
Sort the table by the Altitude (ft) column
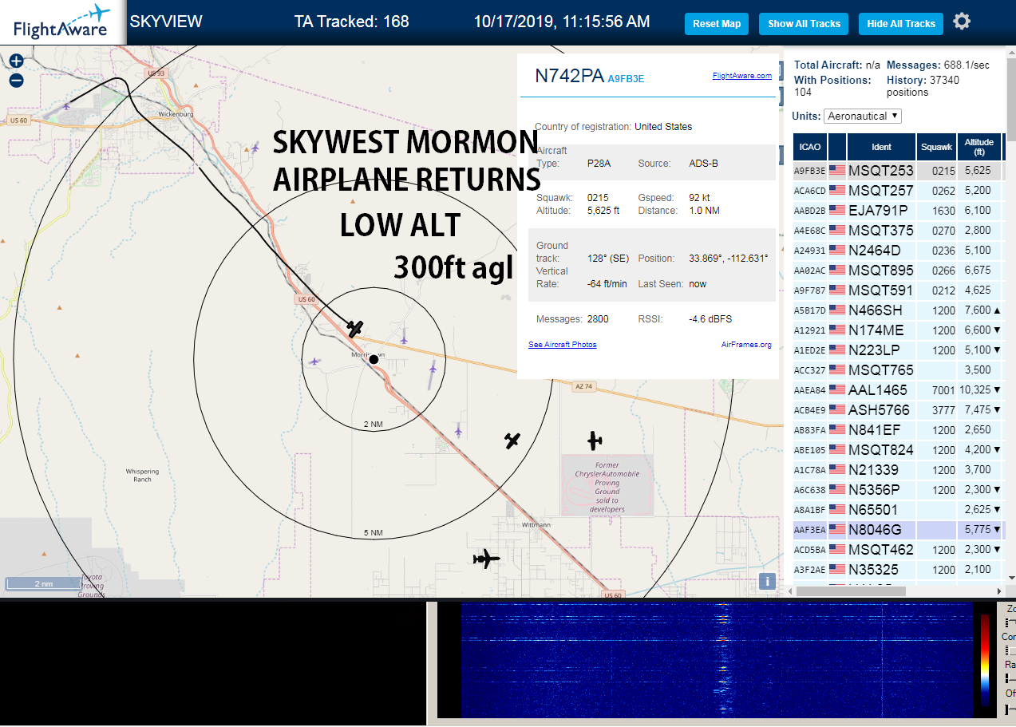[978, 147]
